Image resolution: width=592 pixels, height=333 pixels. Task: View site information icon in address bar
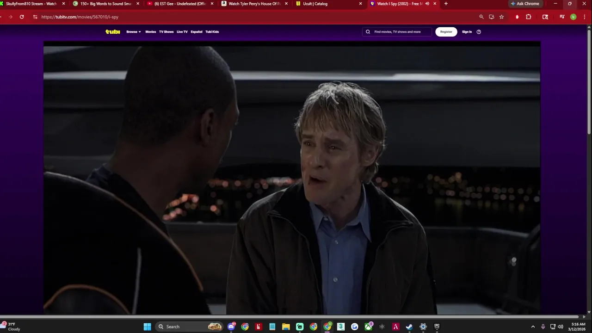35,17
